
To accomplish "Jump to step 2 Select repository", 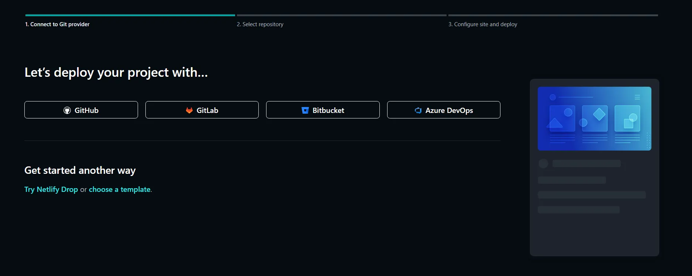I will pos(260,24).
